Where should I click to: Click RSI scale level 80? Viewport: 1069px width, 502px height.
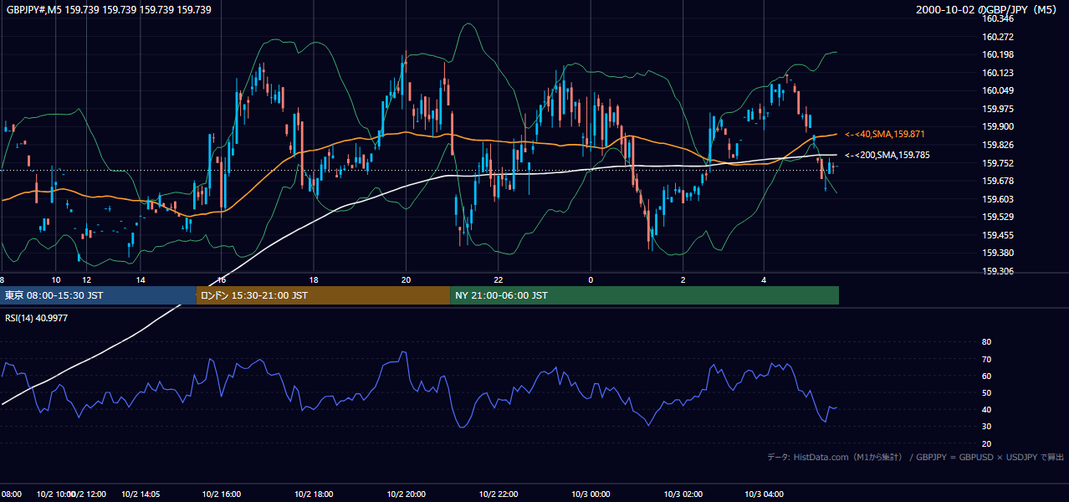[x=987, y=342]
